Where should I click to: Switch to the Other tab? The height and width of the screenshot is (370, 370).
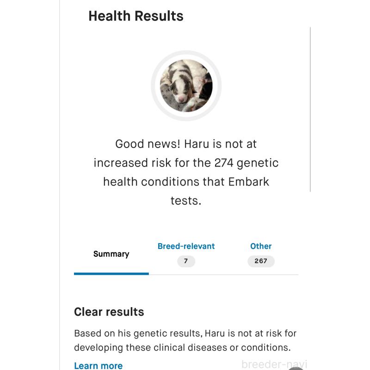tap(261, 246)
